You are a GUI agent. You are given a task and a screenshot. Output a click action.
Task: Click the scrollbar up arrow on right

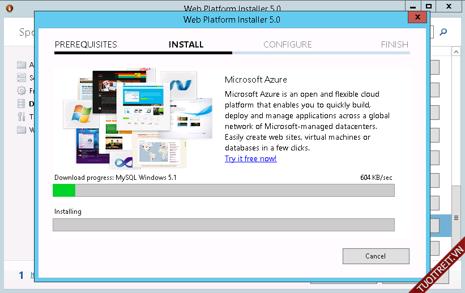click(x=456, y=51)
